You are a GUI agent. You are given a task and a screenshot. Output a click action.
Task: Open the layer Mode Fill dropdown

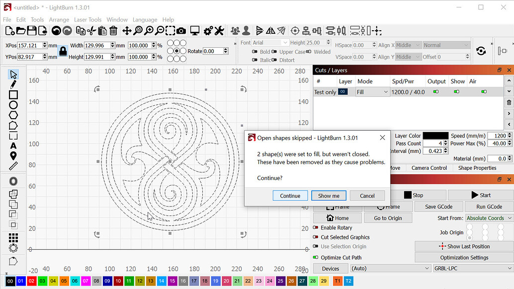pos(372,92)
